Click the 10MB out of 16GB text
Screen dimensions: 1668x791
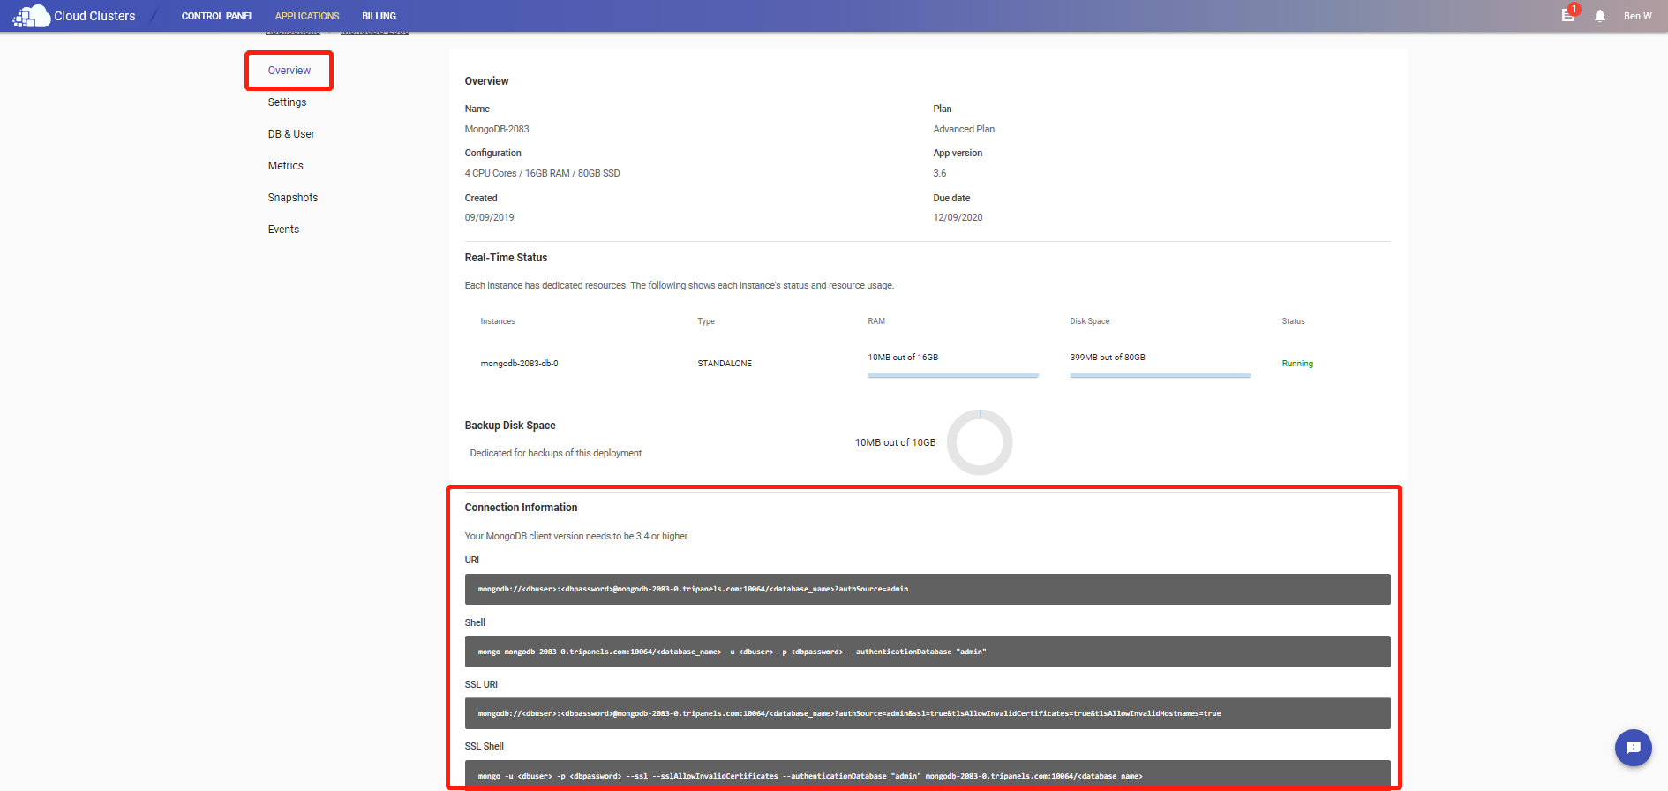[903, 358]
